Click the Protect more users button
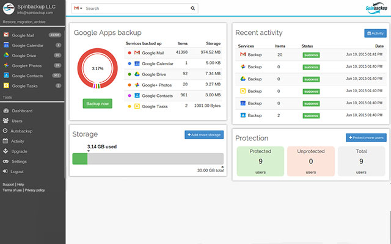This screenshot has height=244, width=391. pyautogui.click(x=365, y=138)
